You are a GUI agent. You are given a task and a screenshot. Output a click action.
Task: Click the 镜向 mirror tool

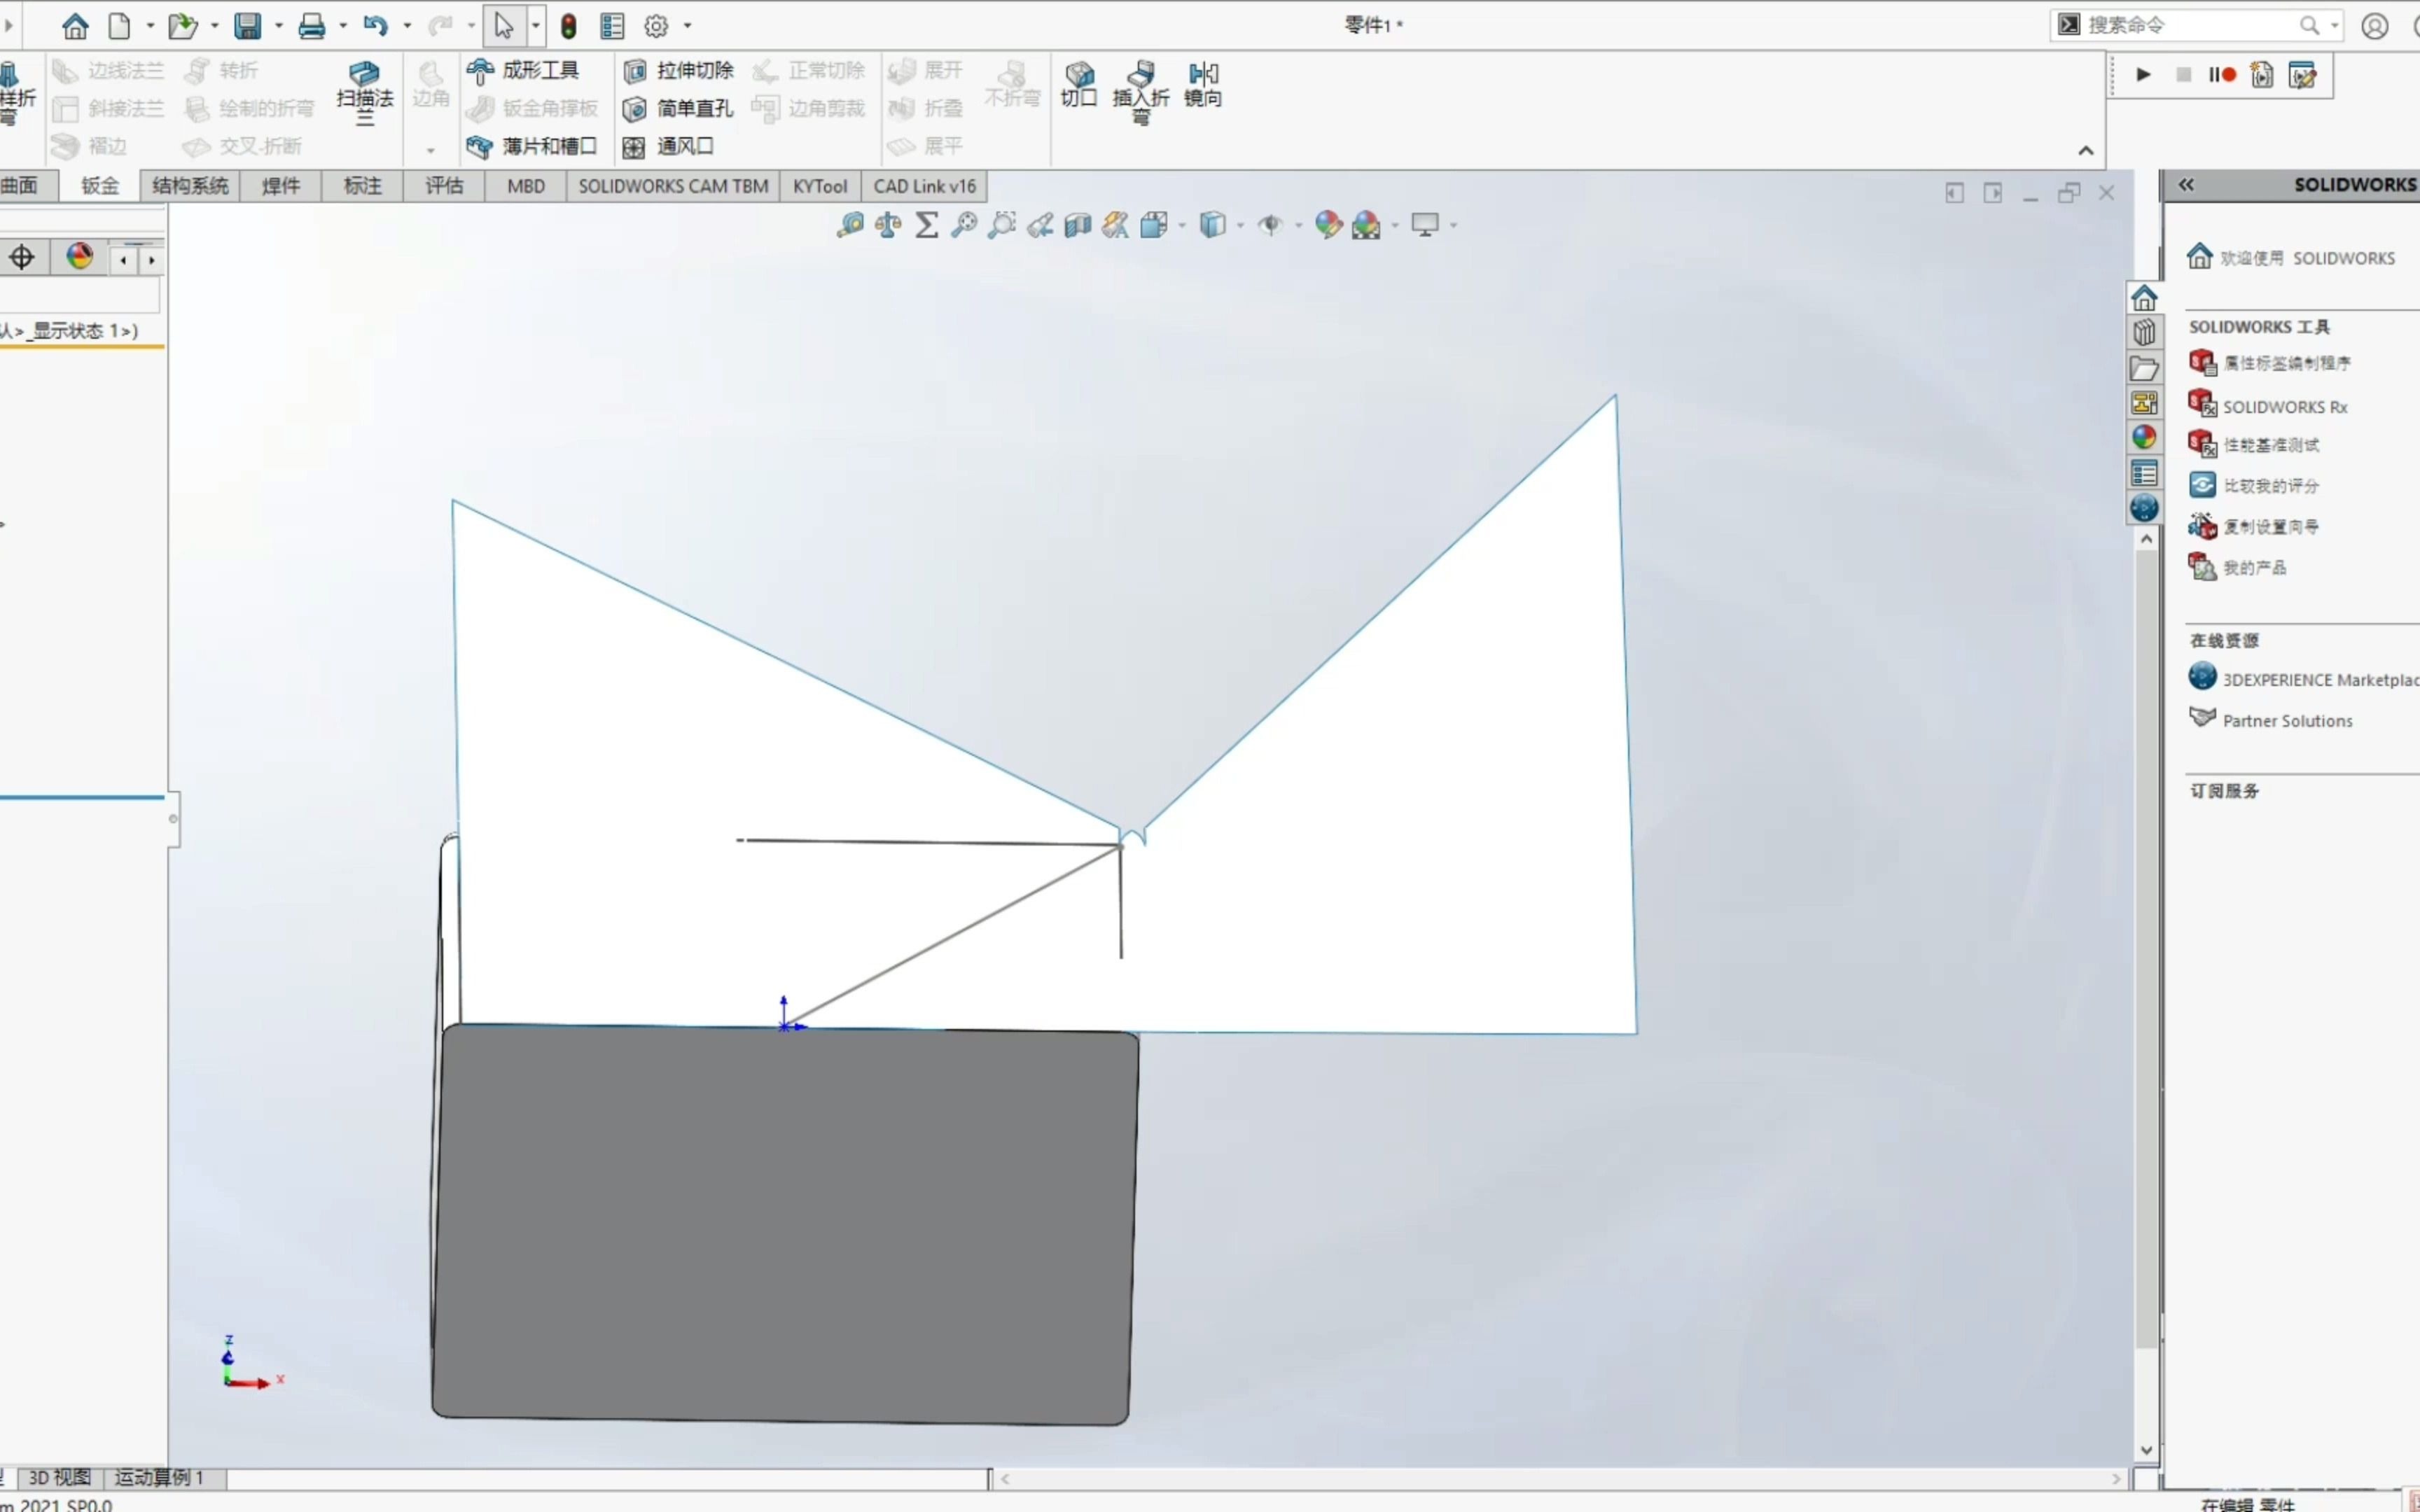tap(1203, 84)
